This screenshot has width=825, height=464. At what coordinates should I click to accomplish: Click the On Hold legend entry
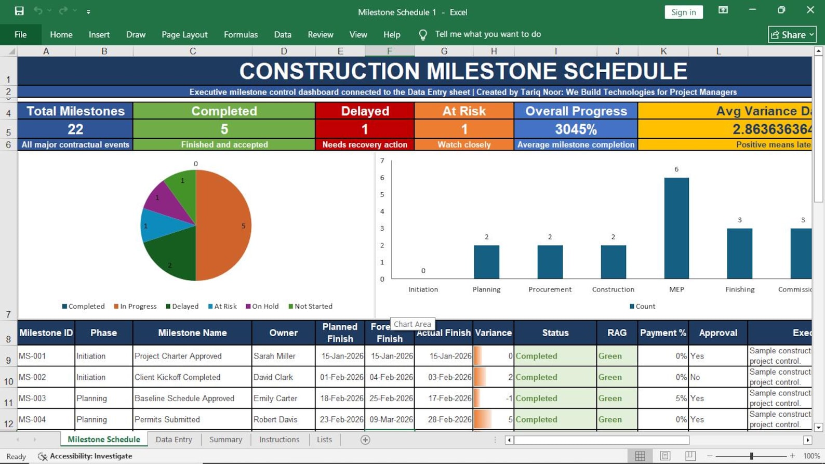click(262, 306)
